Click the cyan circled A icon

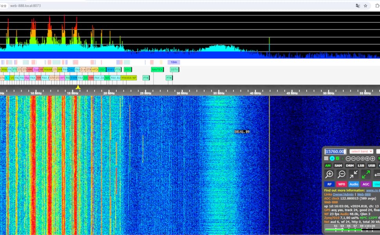click(332, 159)
